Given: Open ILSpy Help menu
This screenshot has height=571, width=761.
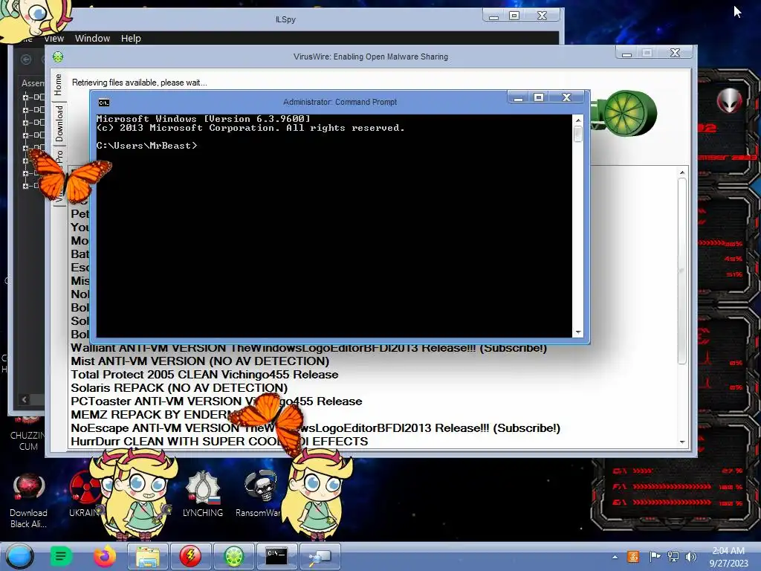Looking at the screenshot, I should [x=131, y=39].
